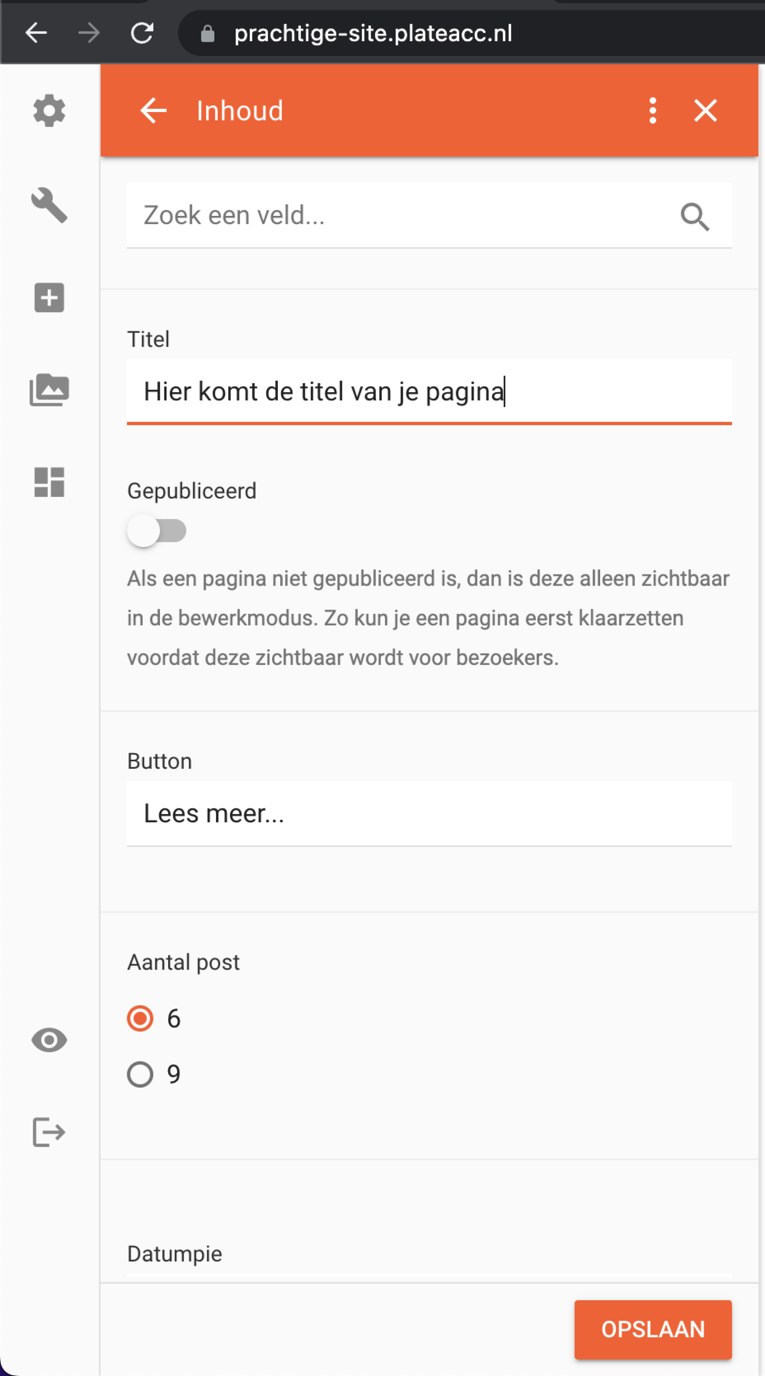The height and width of the screenshot is (1376, 765).
Task: Click into the Titel text field
Action: 429,392
